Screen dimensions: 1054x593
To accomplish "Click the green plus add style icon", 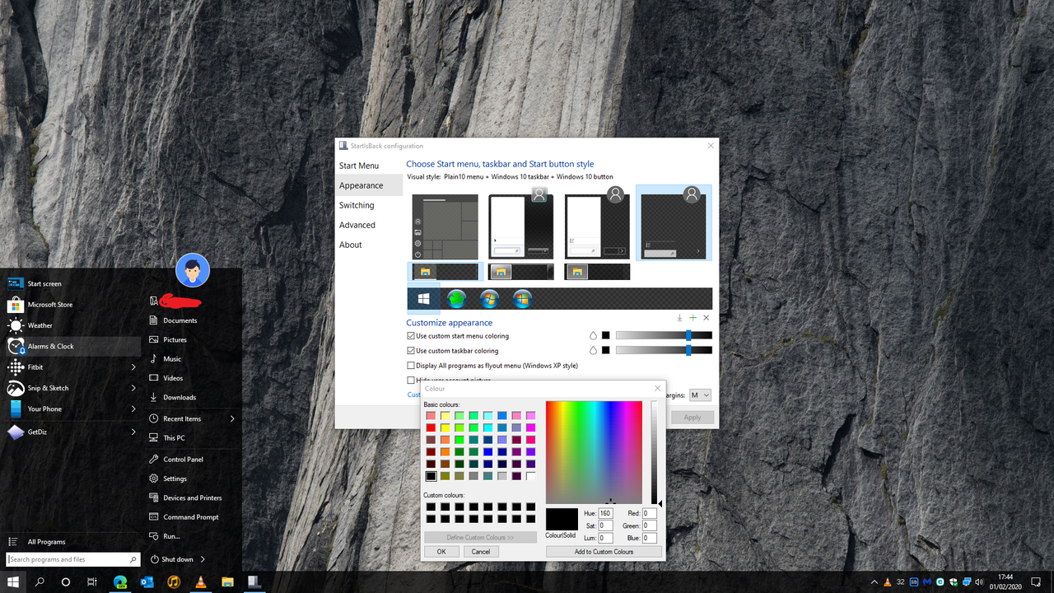I will pos(693,318).
